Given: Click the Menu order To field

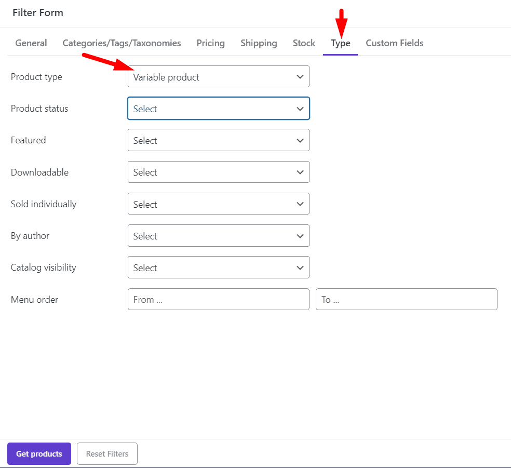Looking at the screenshot, I should tap(406, 299).
